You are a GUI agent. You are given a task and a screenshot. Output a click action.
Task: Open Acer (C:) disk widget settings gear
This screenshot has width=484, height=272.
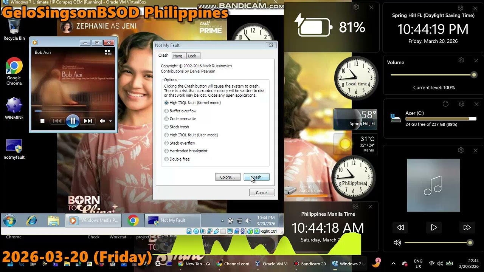(x=461, y=104)
